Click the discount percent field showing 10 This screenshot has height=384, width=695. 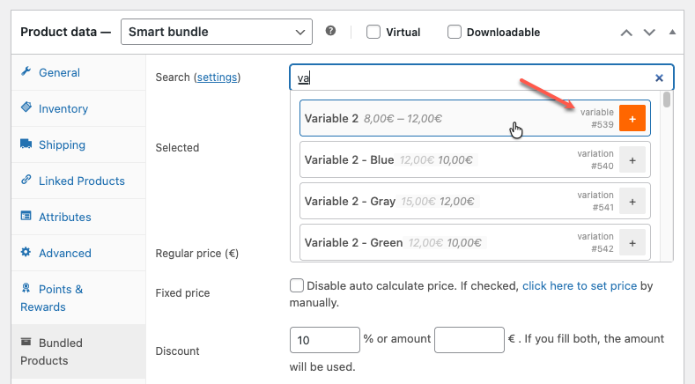coord(324,340)
